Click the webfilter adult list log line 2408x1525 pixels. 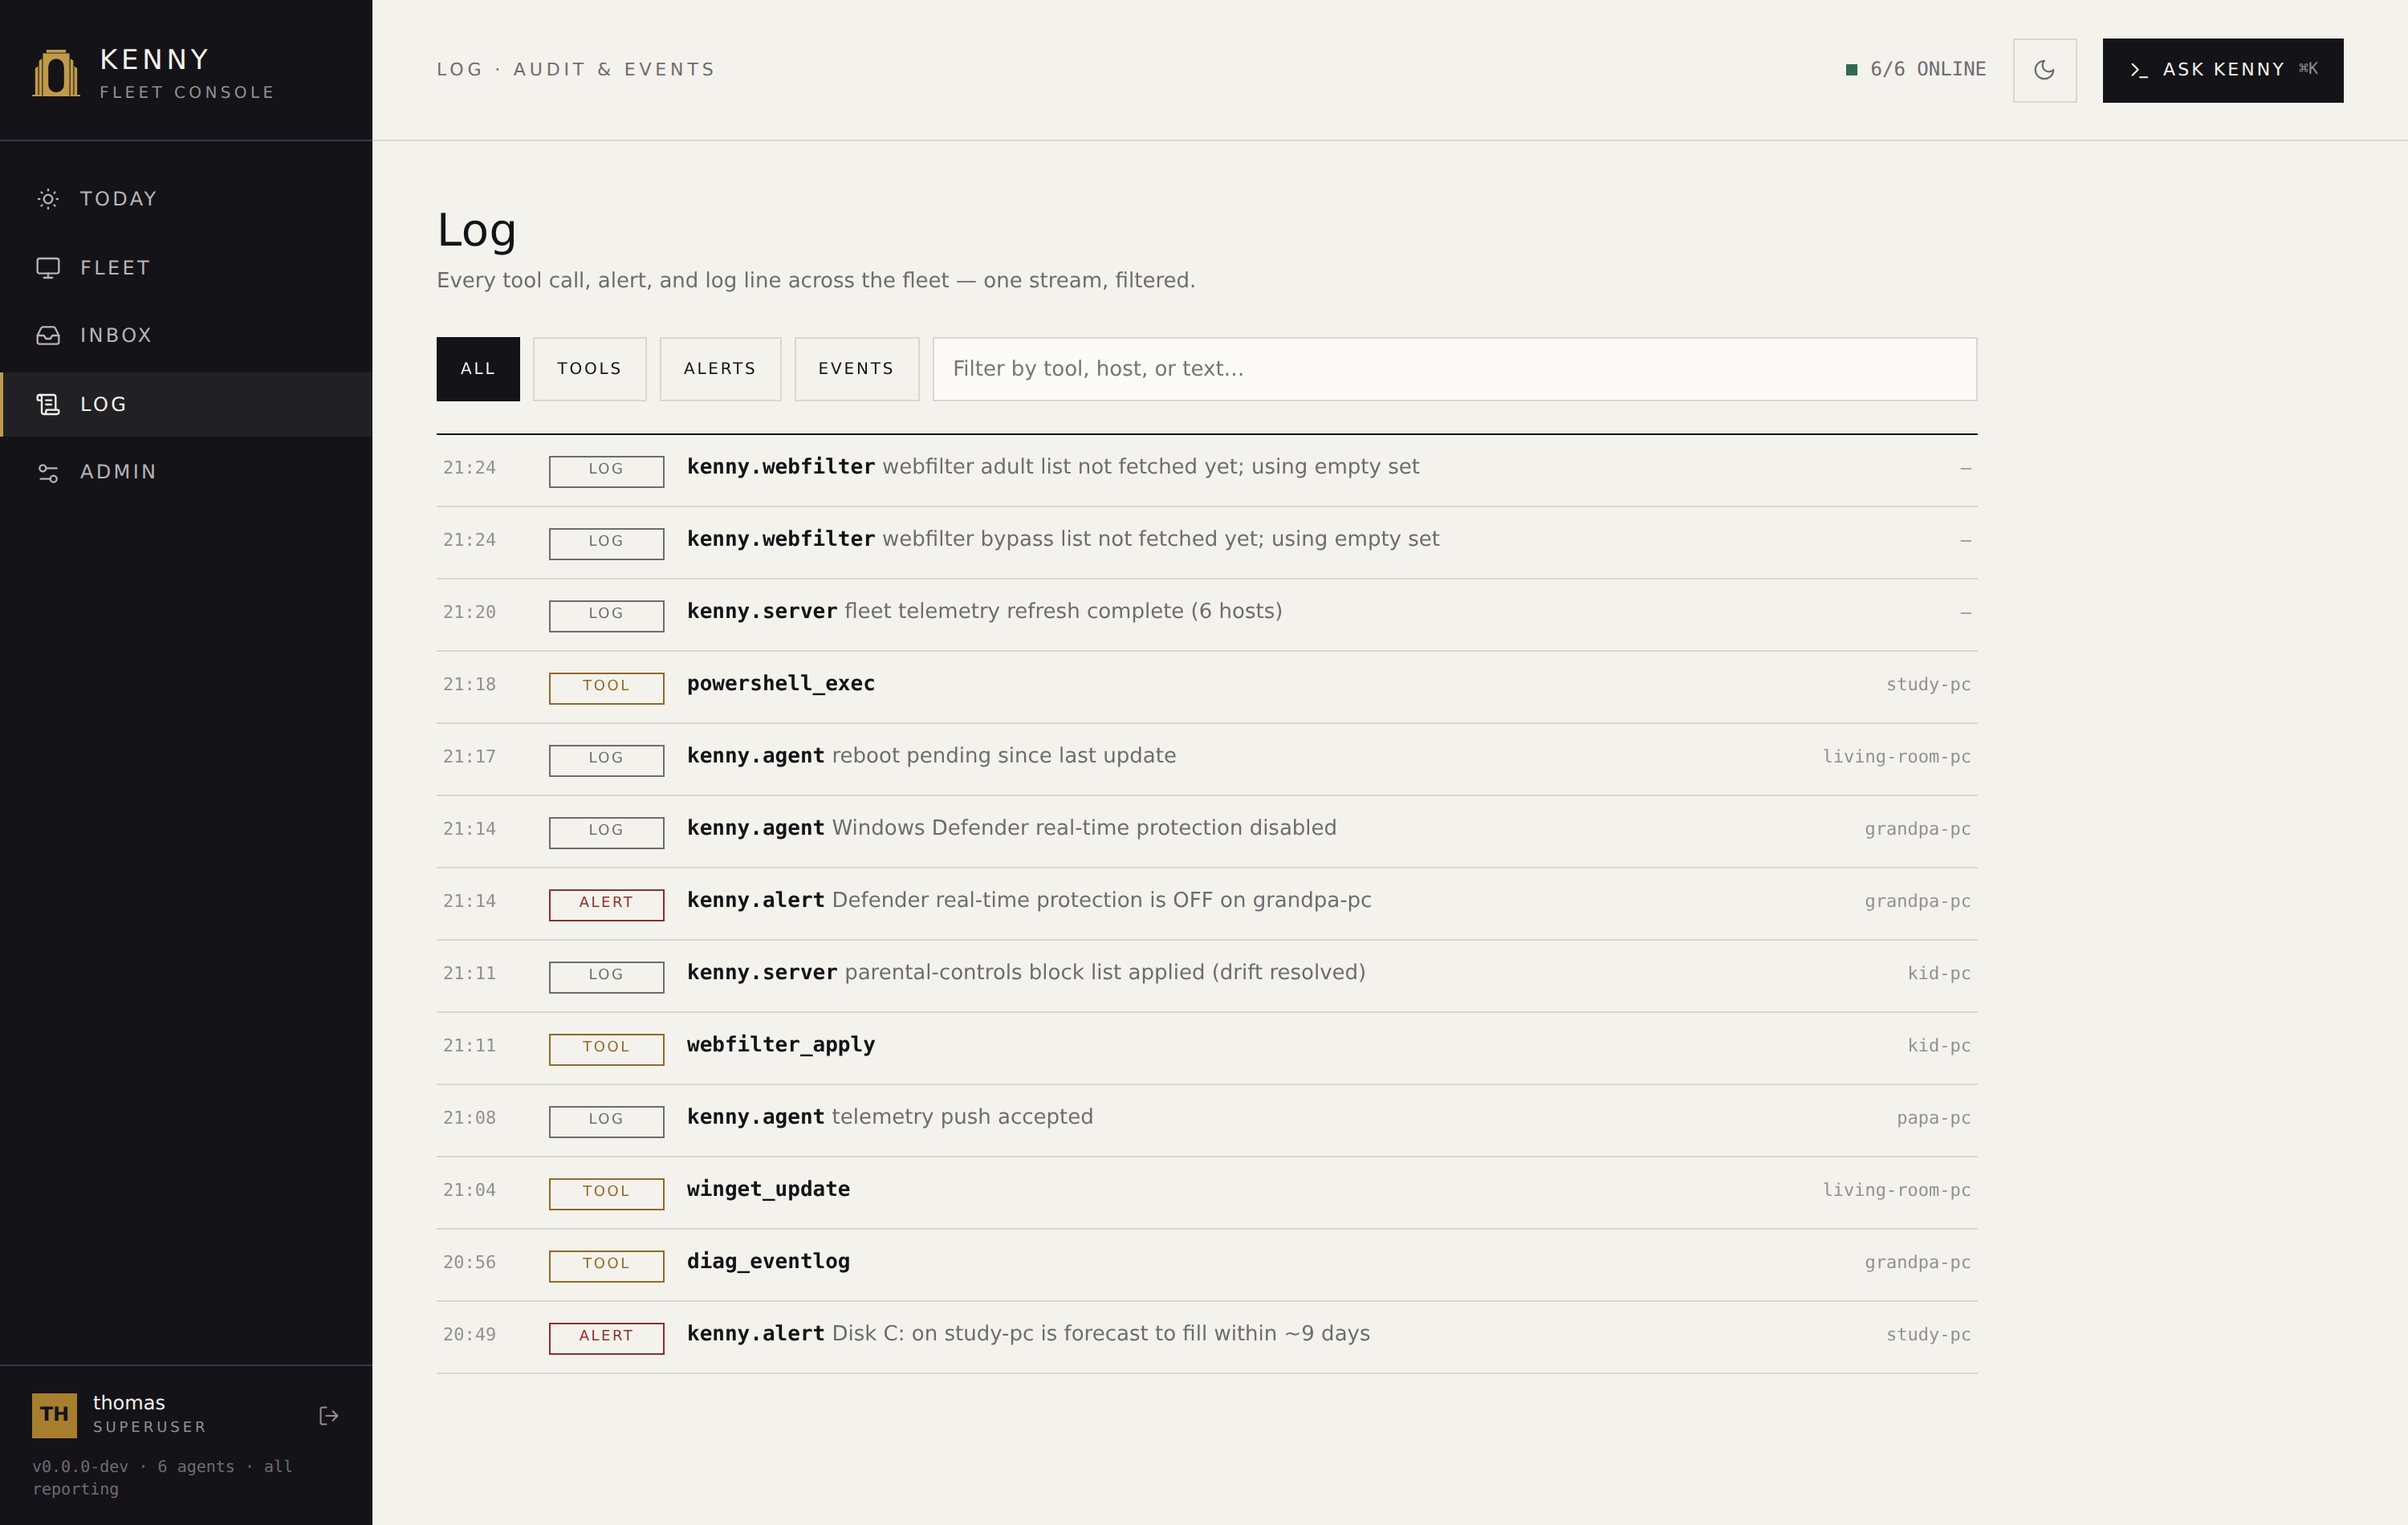(x=1206, y=470)
